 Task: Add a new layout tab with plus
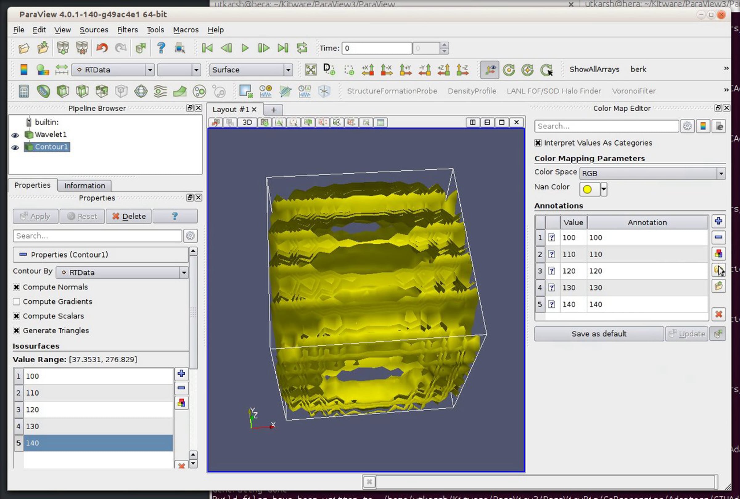(273, 110)
